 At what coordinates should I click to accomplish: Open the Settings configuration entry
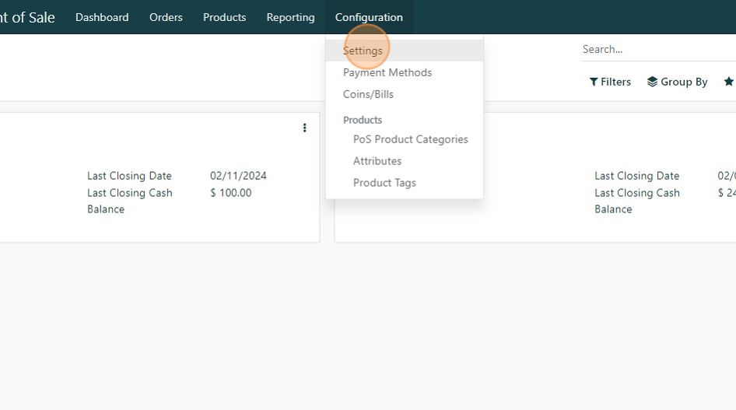[x=363, y=51]
